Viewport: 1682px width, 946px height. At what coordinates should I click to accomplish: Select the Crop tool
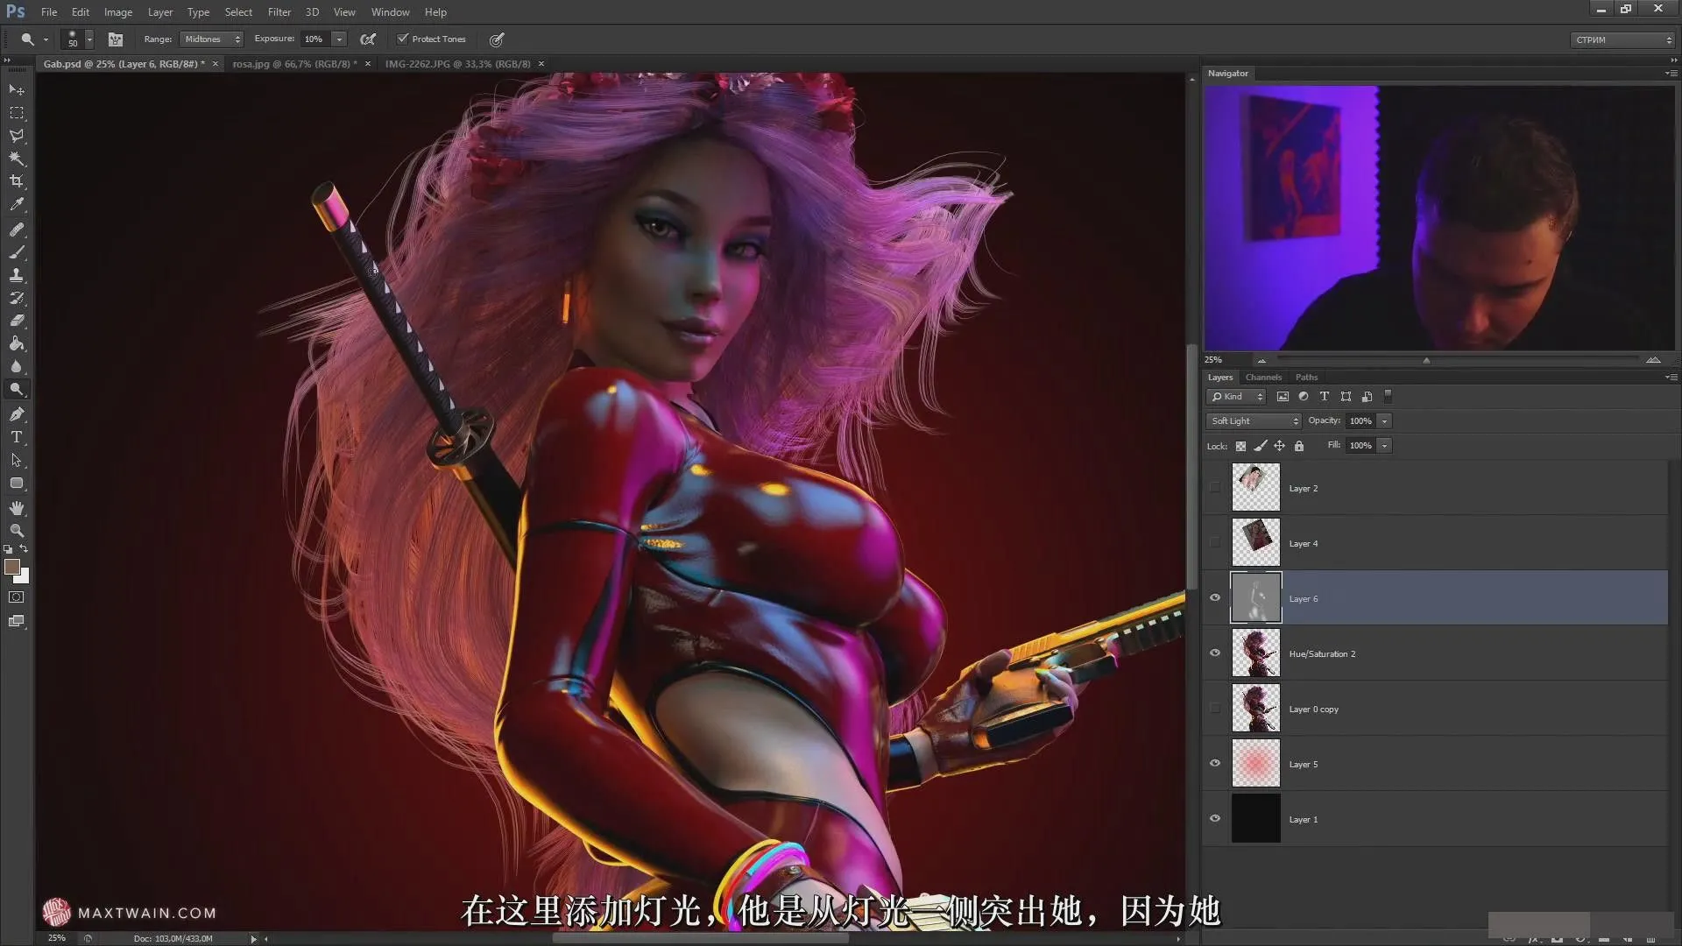18,181
